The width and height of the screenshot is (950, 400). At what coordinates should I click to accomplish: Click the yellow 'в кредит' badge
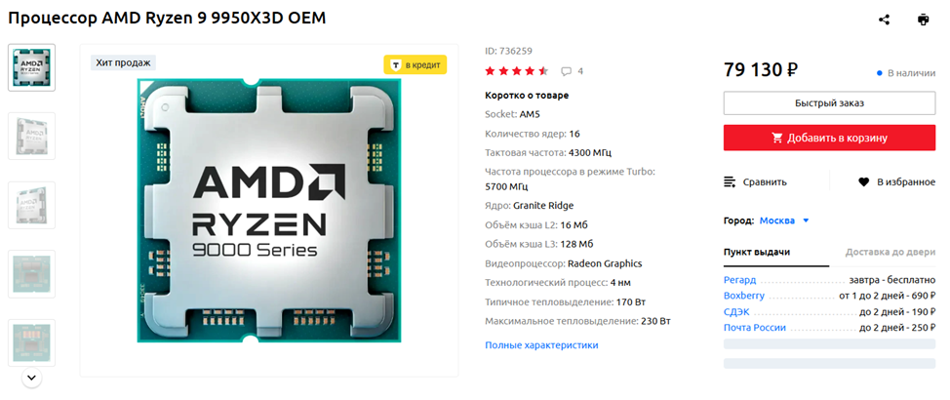(416, 64)
